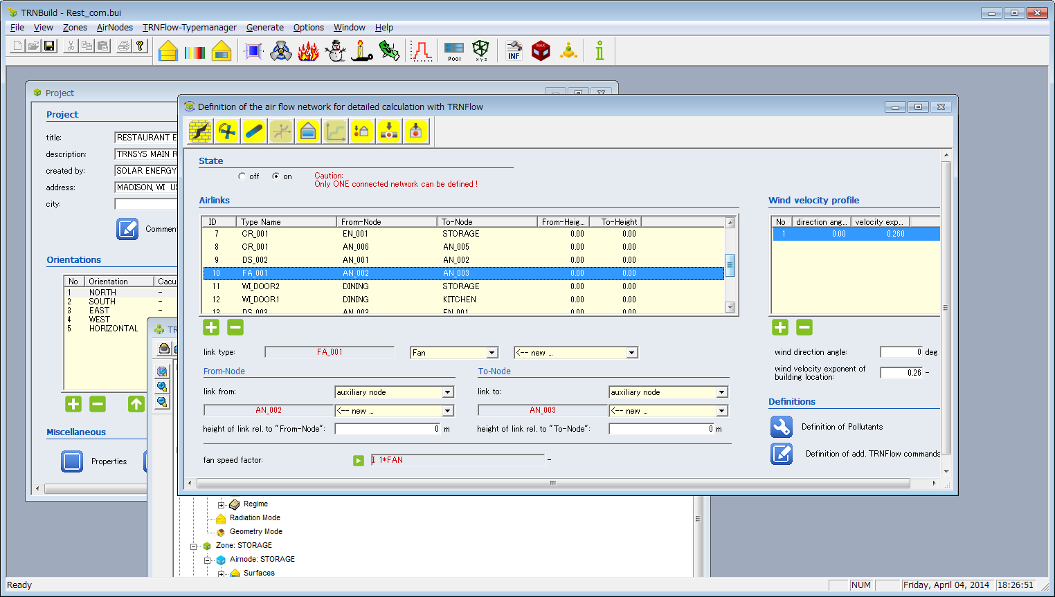
Task: Open the gains type candle icon
Action: [x=362, y=50]
